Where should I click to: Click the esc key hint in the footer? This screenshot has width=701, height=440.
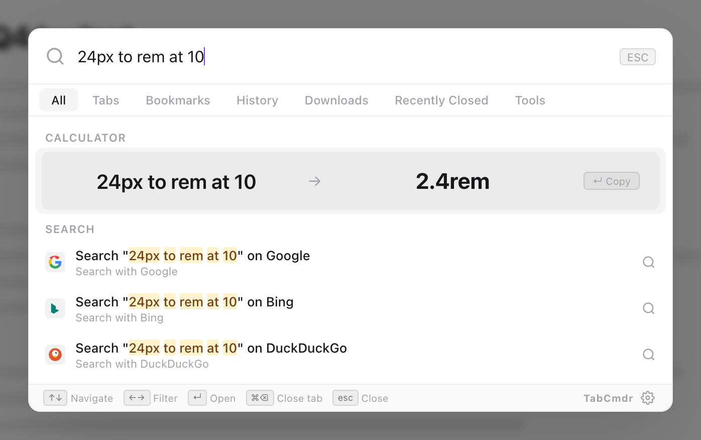click(345, 398)
